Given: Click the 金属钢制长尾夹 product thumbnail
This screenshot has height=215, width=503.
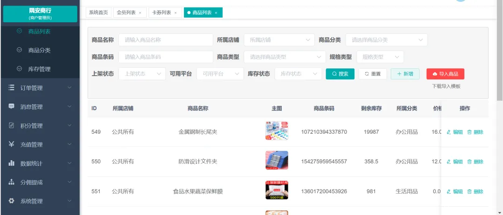Looking at the screenshot, I should click(277, 131).
